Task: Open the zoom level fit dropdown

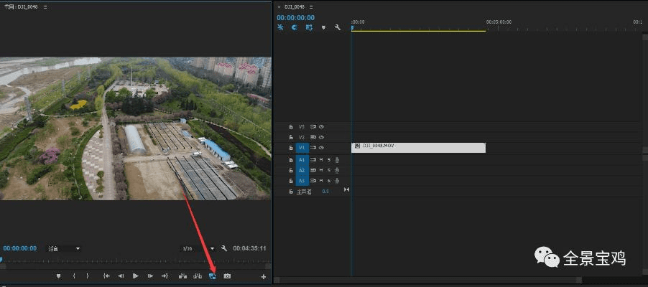Action: pos(64,248)
